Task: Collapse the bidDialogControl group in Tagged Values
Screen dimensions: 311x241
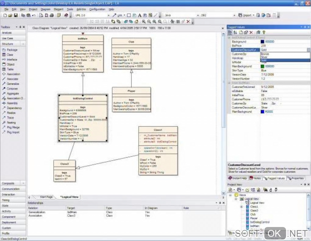Action: [229, 37]
